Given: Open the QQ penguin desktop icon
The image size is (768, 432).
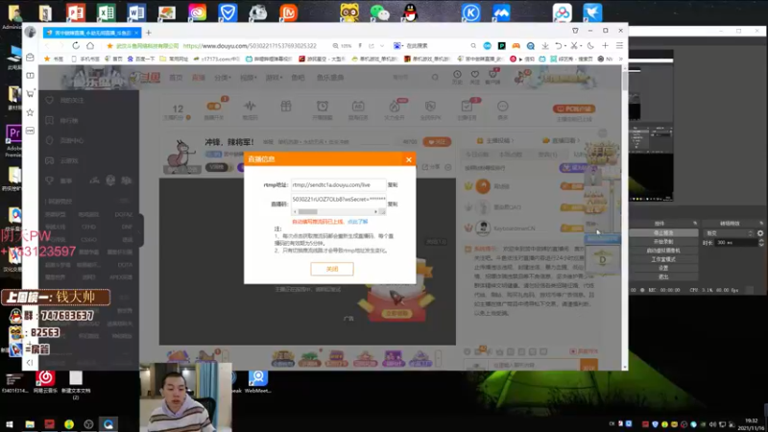Looking at the screenshot, I should point(411,12).
